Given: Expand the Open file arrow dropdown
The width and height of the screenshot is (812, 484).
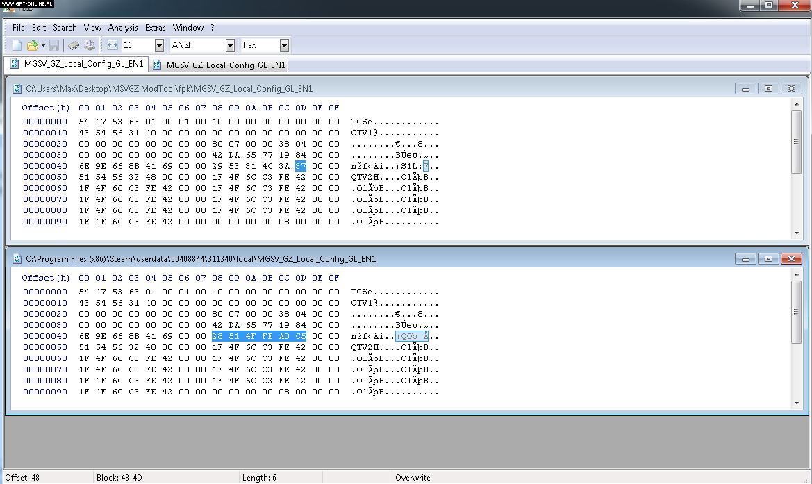Looking at the screenshot, I should coord(43,45).
